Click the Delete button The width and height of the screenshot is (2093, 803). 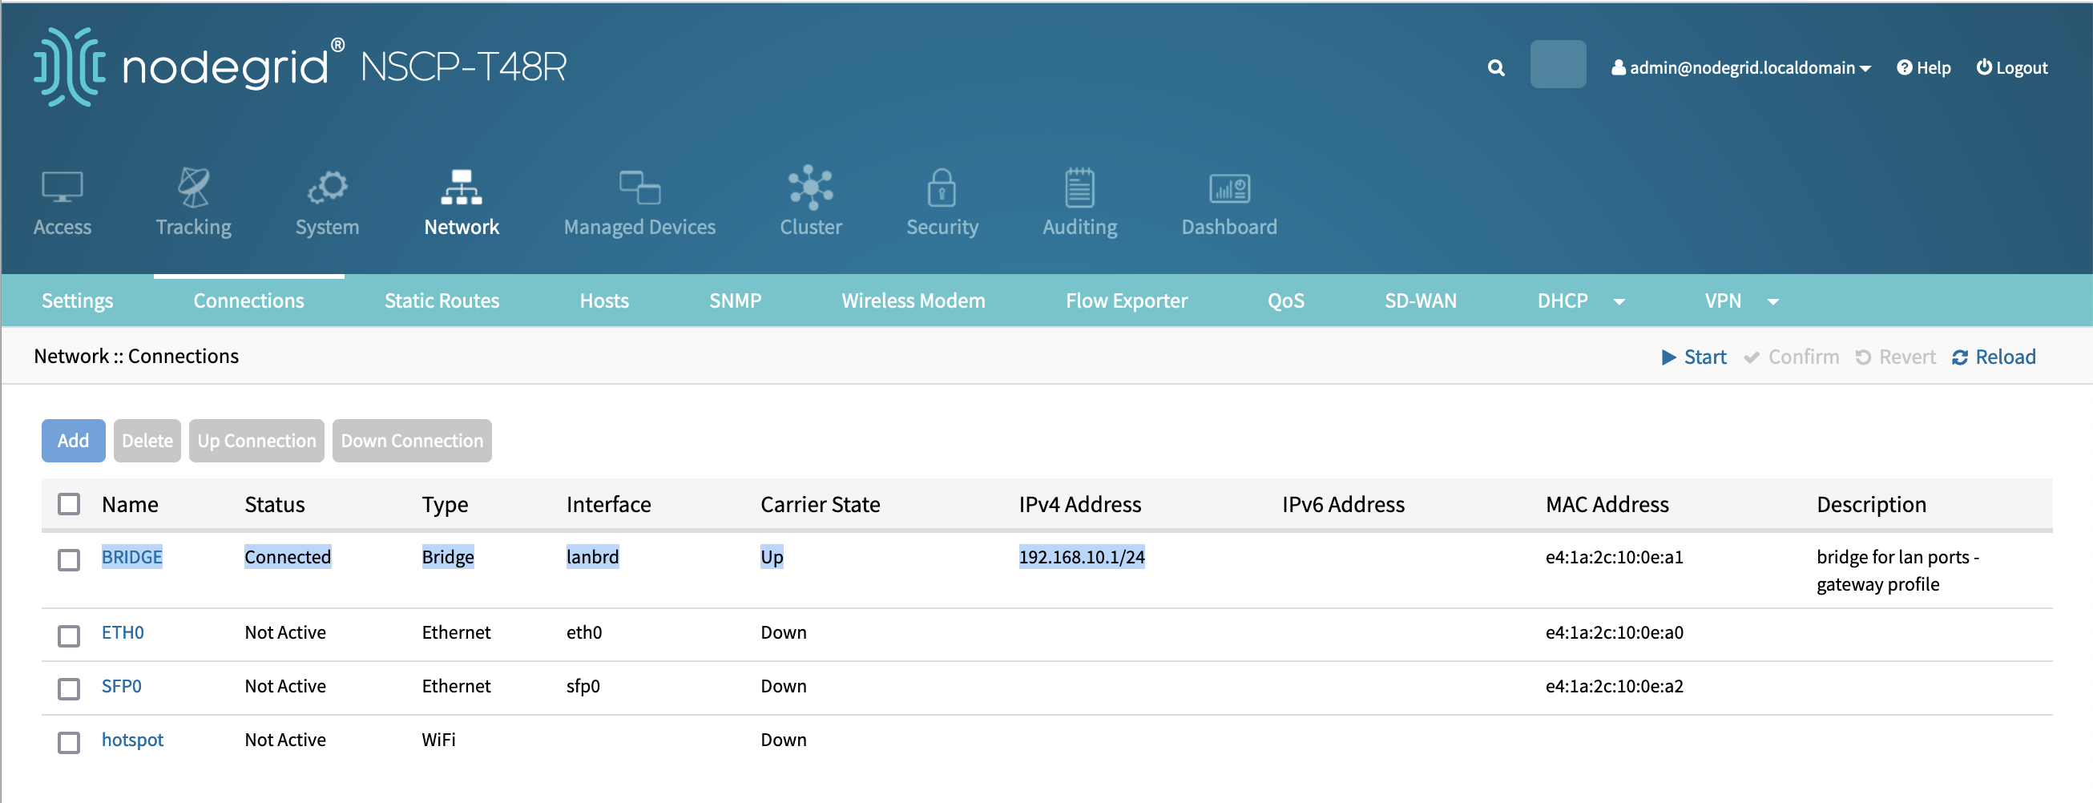point(147,441)
